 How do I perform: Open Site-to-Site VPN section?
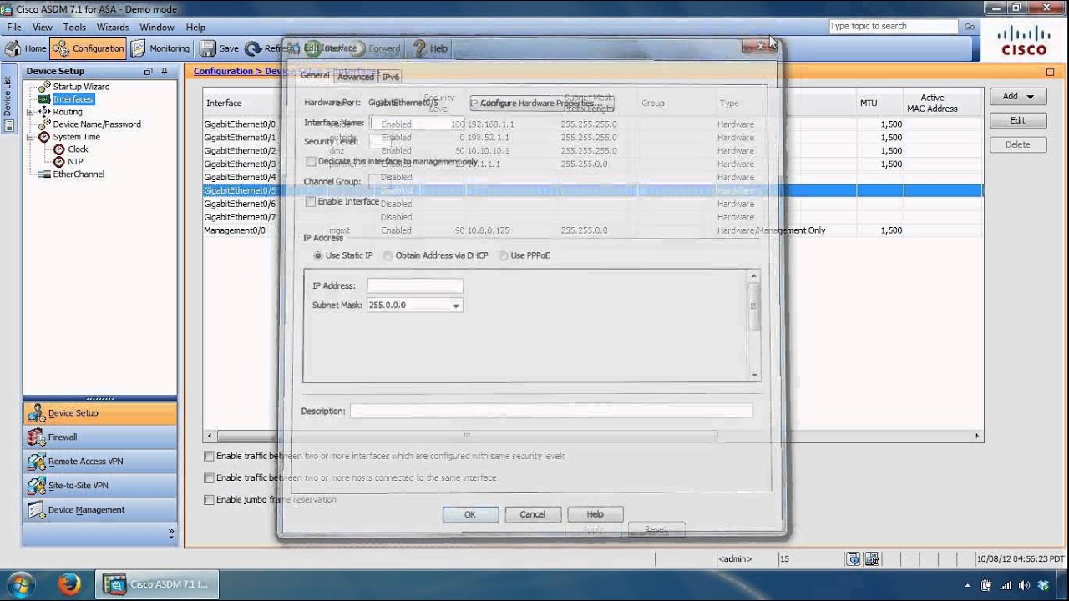pyautogui.click(x=100, y=486)
